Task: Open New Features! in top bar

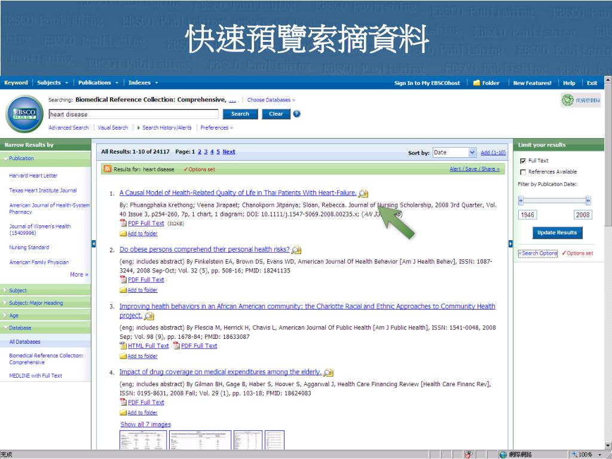Action: (x=532, y=83)
